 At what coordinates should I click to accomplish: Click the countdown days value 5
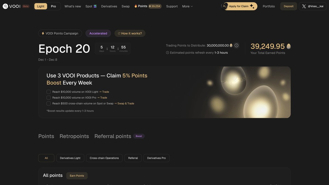(x=101, y=47)
